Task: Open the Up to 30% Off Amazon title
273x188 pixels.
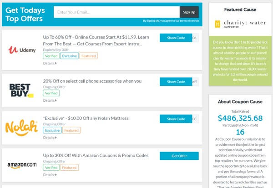Action: (x=96, y=155)
